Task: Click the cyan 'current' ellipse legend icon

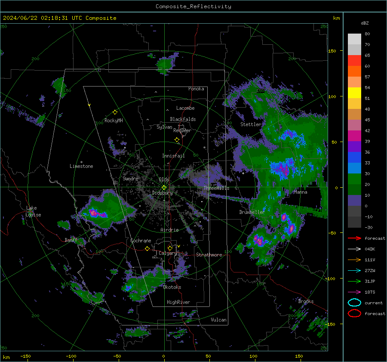Action: [354, 303]
